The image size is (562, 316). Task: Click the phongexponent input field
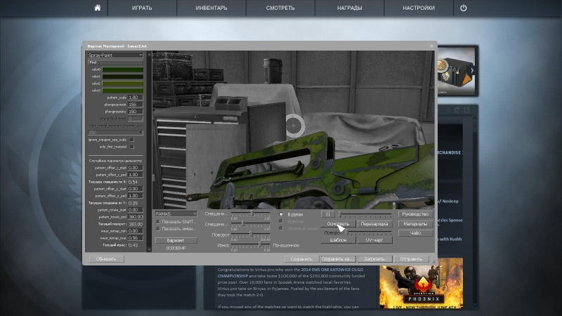136,105
